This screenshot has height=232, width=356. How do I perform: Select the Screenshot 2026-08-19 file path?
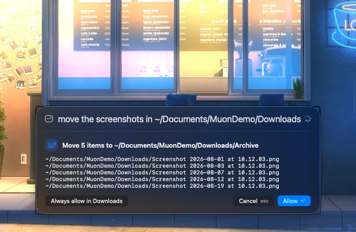pos(162,186)
